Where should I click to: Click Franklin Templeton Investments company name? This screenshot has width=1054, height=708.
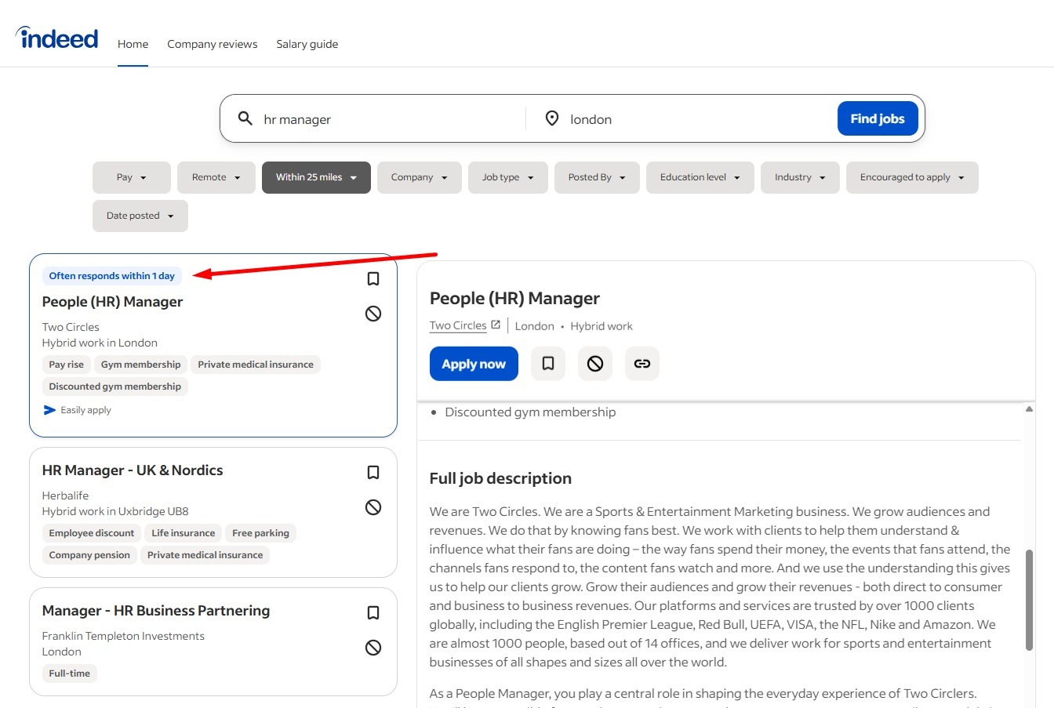click(x=123, y=636)
